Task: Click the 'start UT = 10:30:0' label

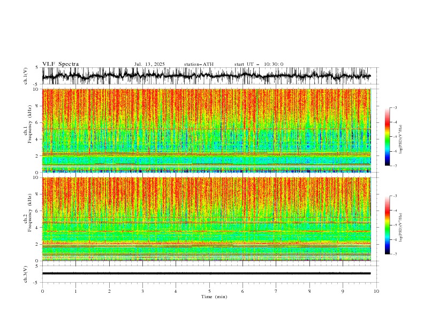Action: [x=259, y=64]
